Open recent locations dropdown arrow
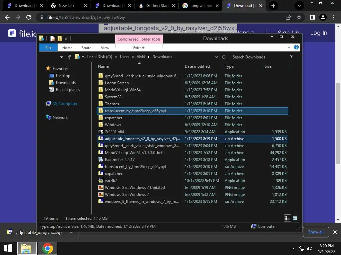The height and width of the screenshot is (255, 341). point(62,57)
